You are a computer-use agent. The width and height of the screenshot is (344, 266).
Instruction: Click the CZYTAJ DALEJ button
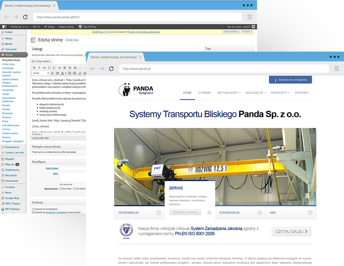[291, 232]
